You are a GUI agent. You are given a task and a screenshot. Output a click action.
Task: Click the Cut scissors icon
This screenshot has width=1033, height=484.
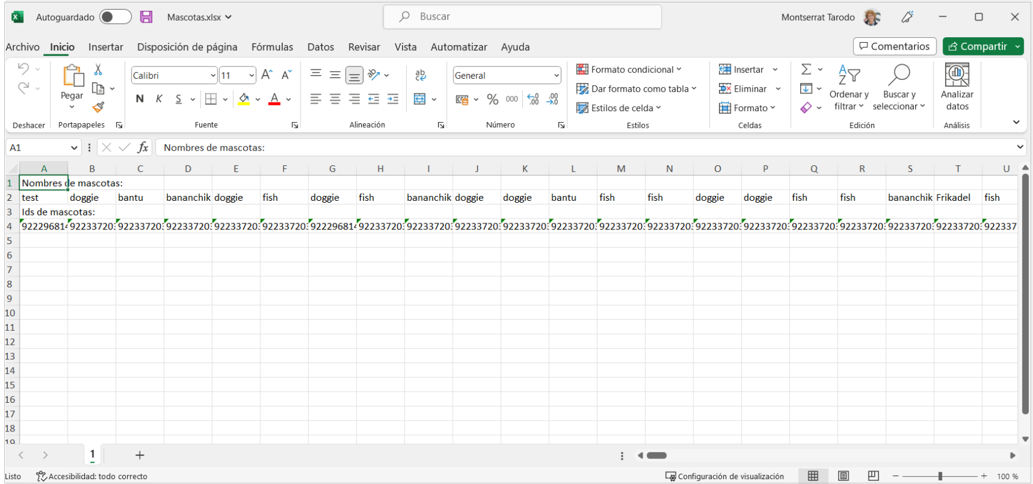pos(98,70)
